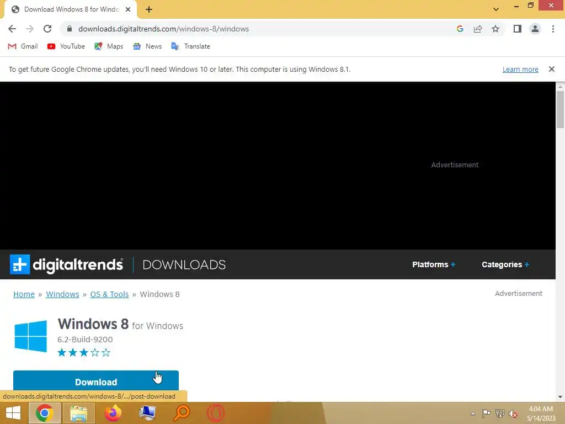This screenshot has width=565, height=424.
Task: Bookmark this page with the star icon
Action: [495, 29]
